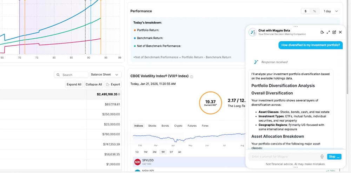Image resolution: width=351 pixels, height=173 pixels.
Task: Click the search magnifier icon
Action: 58,75
